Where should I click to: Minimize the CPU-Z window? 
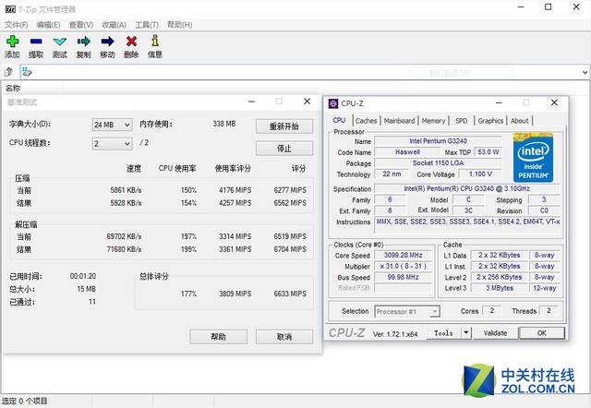tap(499, 102)
